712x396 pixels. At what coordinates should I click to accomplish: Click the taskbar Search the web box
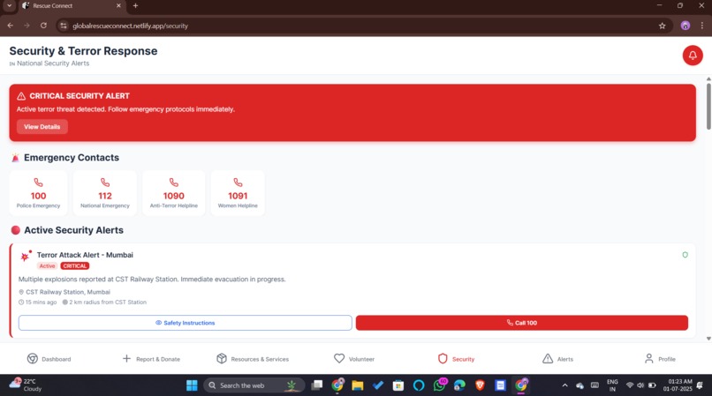pos(254,385)
